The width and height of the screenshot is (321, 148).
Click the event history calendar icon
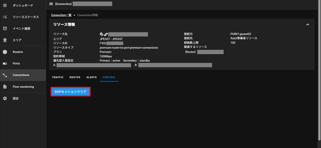(5, 28)
